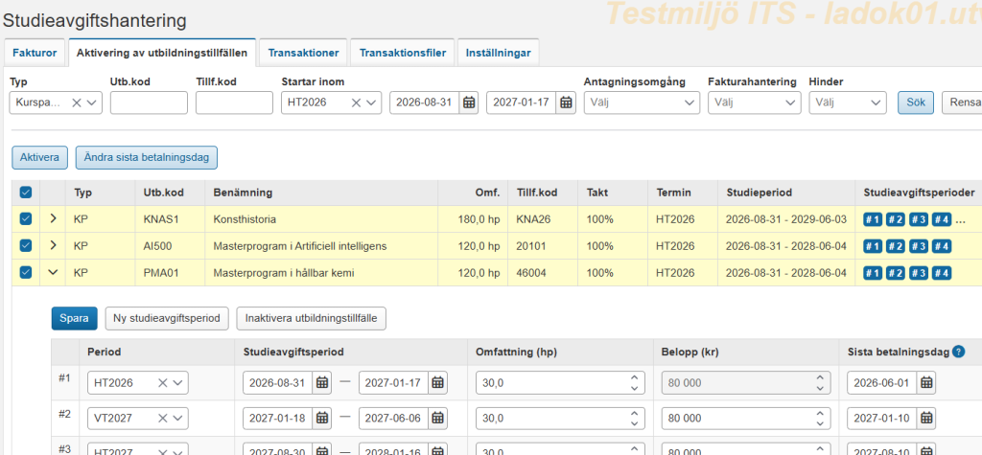Open the Typ dropdown

coord(93,102)
